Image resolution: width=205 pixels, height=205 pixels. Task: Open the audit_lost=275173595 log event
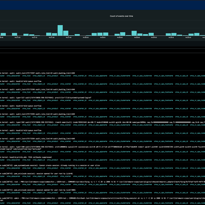(x=37, y=114)
